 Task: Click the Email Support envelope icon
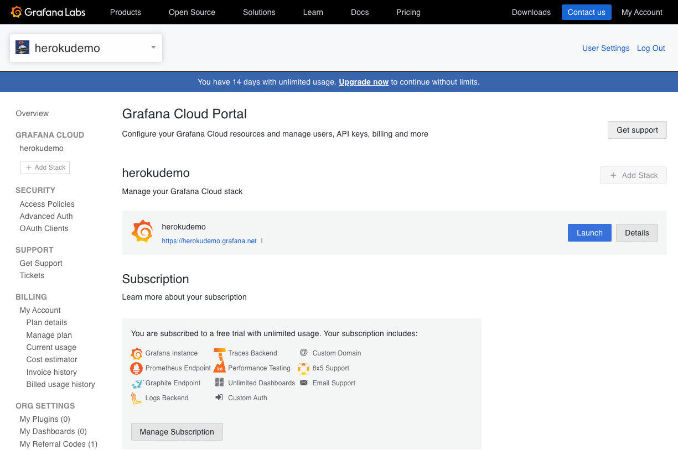[x=303, y=383]
